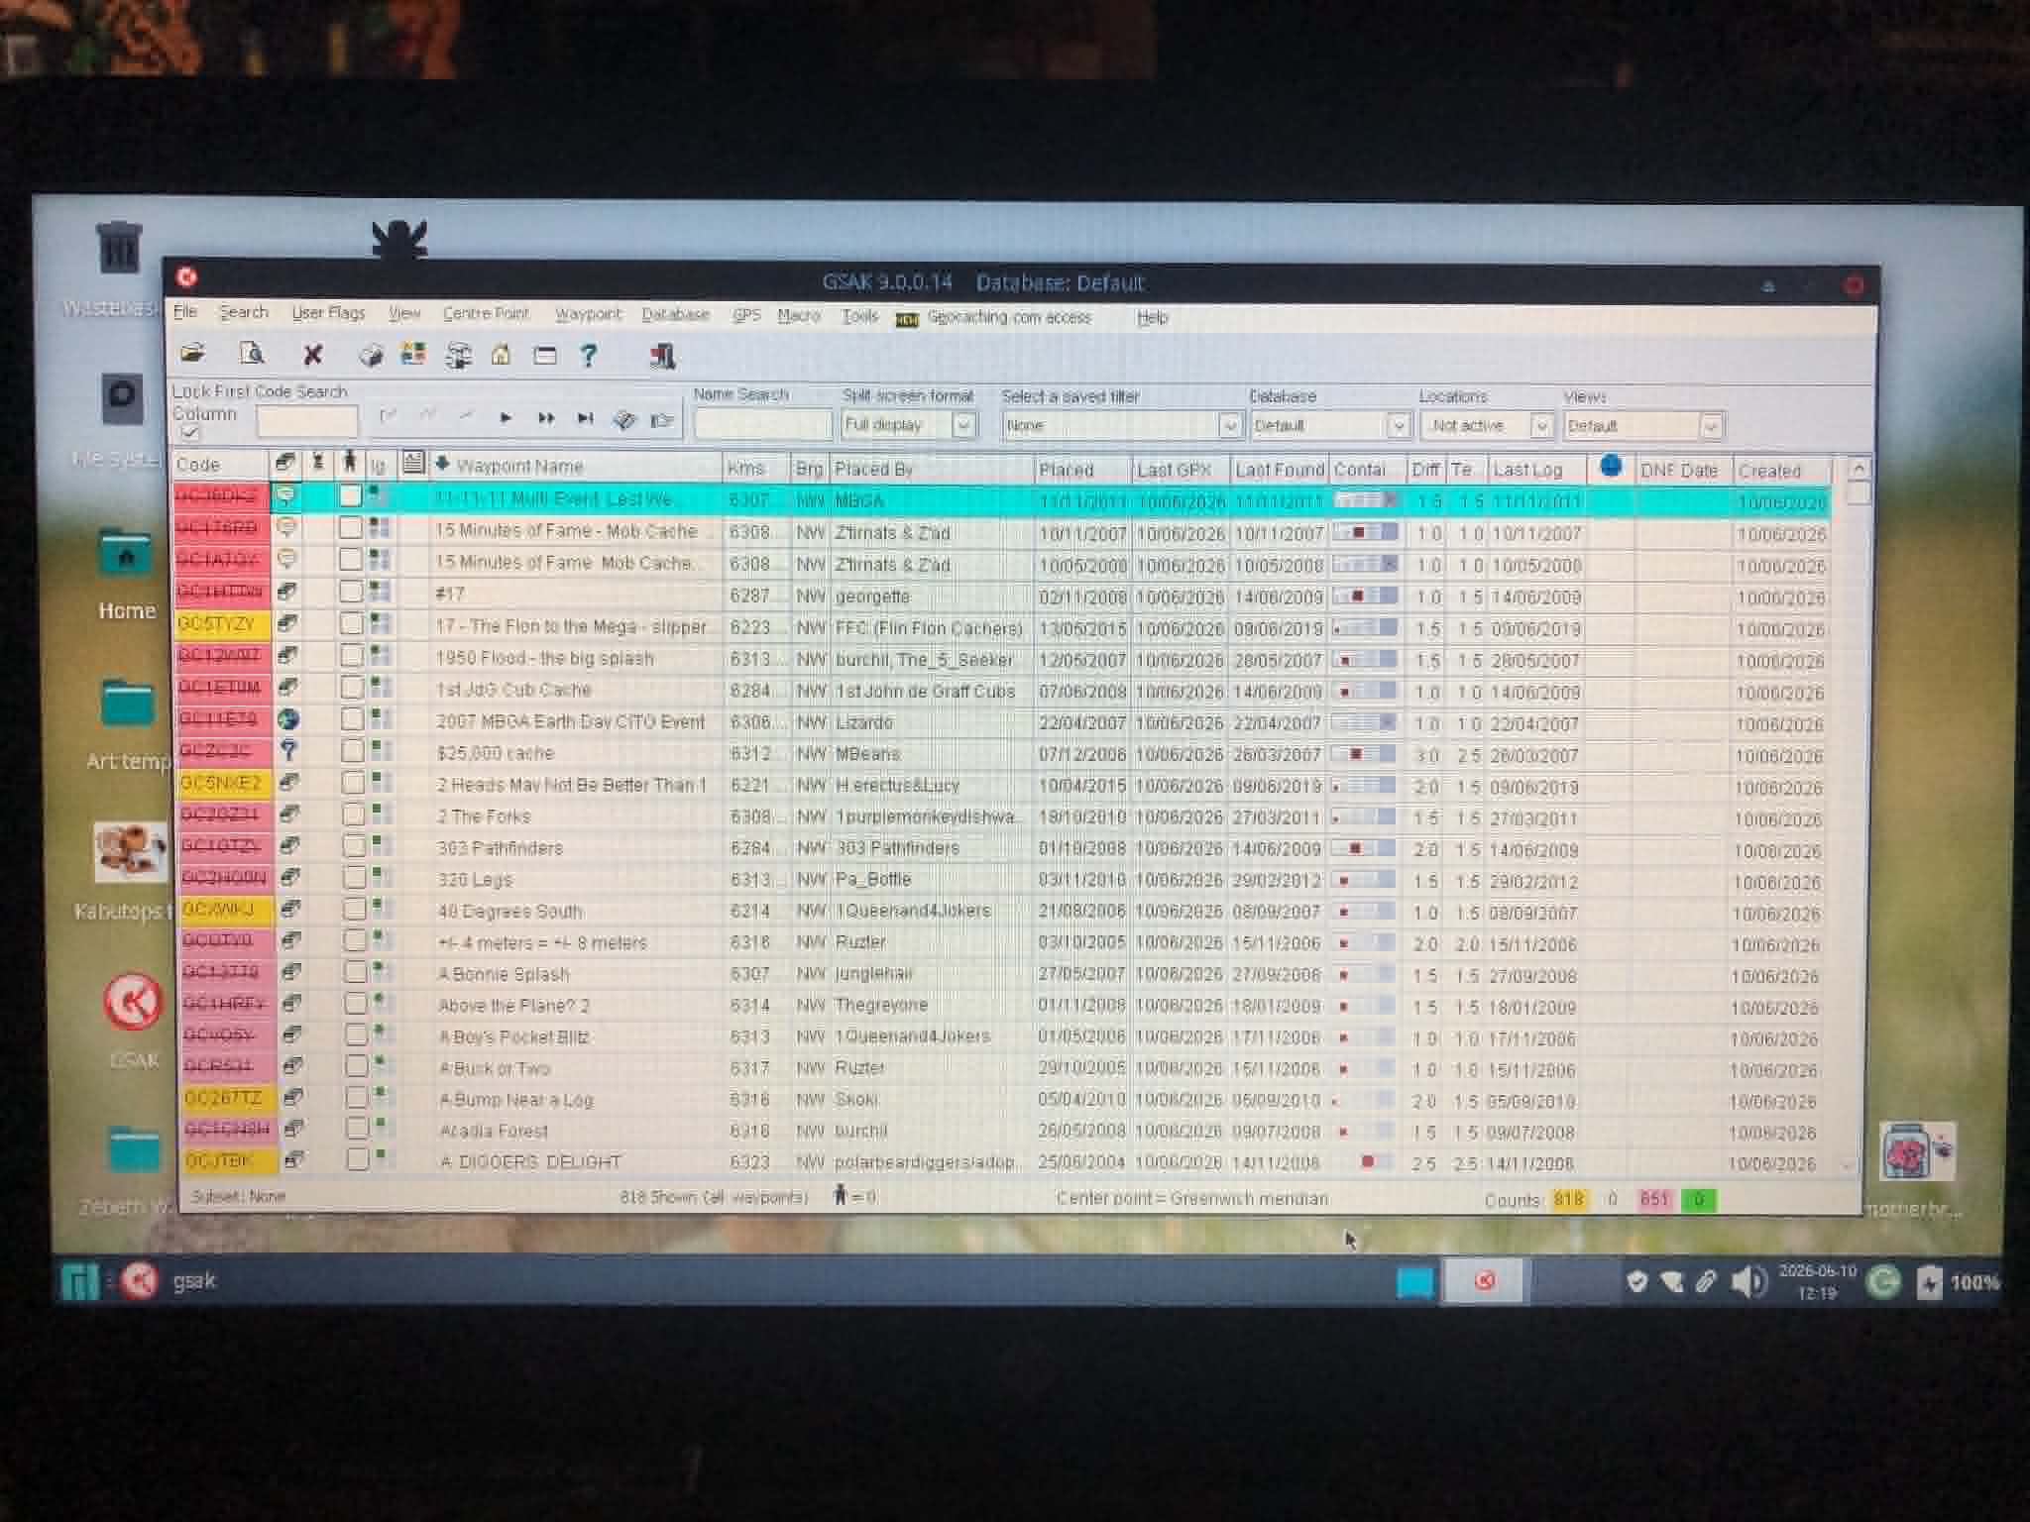Toggle the Lock First Column checkbox
2030x1522 pixels.
190,434
